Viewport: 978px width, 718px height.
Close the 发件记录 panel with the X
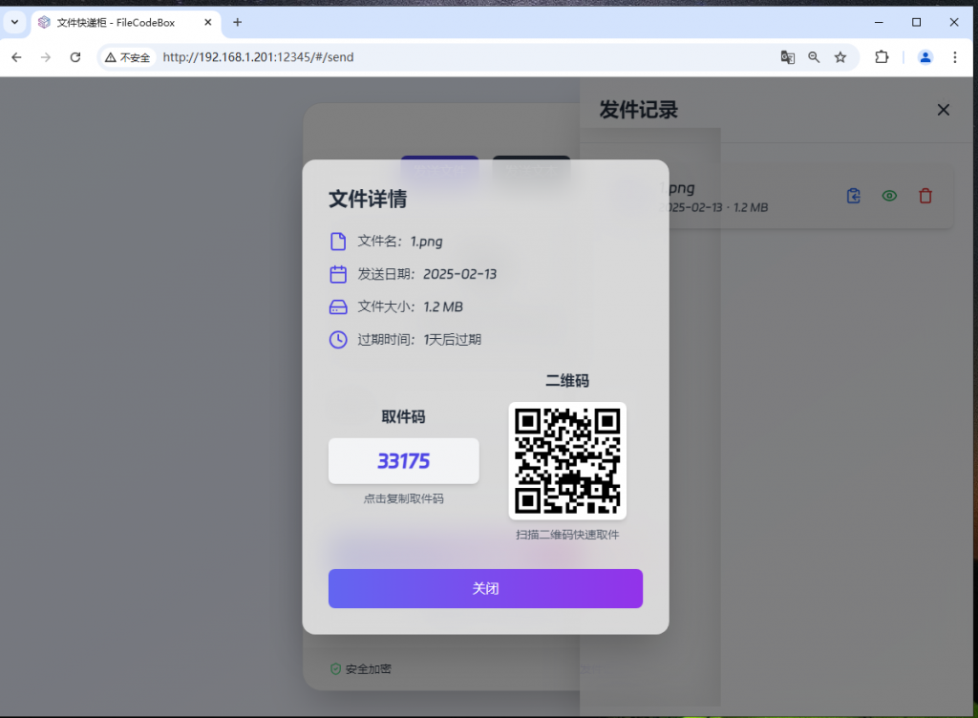(x=944, y=109)
